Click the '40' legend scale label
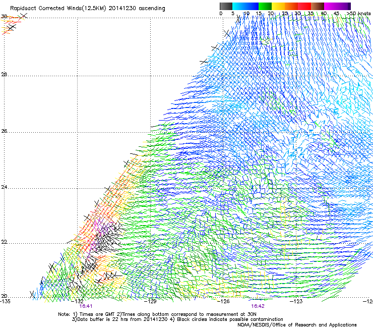 coord(324,14)
